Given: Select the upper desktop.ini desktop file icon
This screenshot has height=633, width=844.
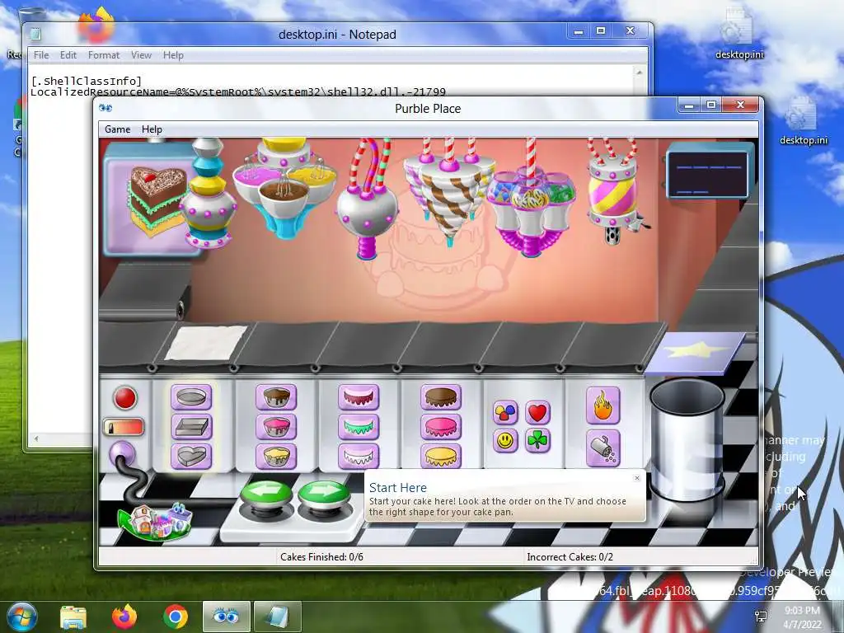Looking at the screenshot, I should pos(739,33).
